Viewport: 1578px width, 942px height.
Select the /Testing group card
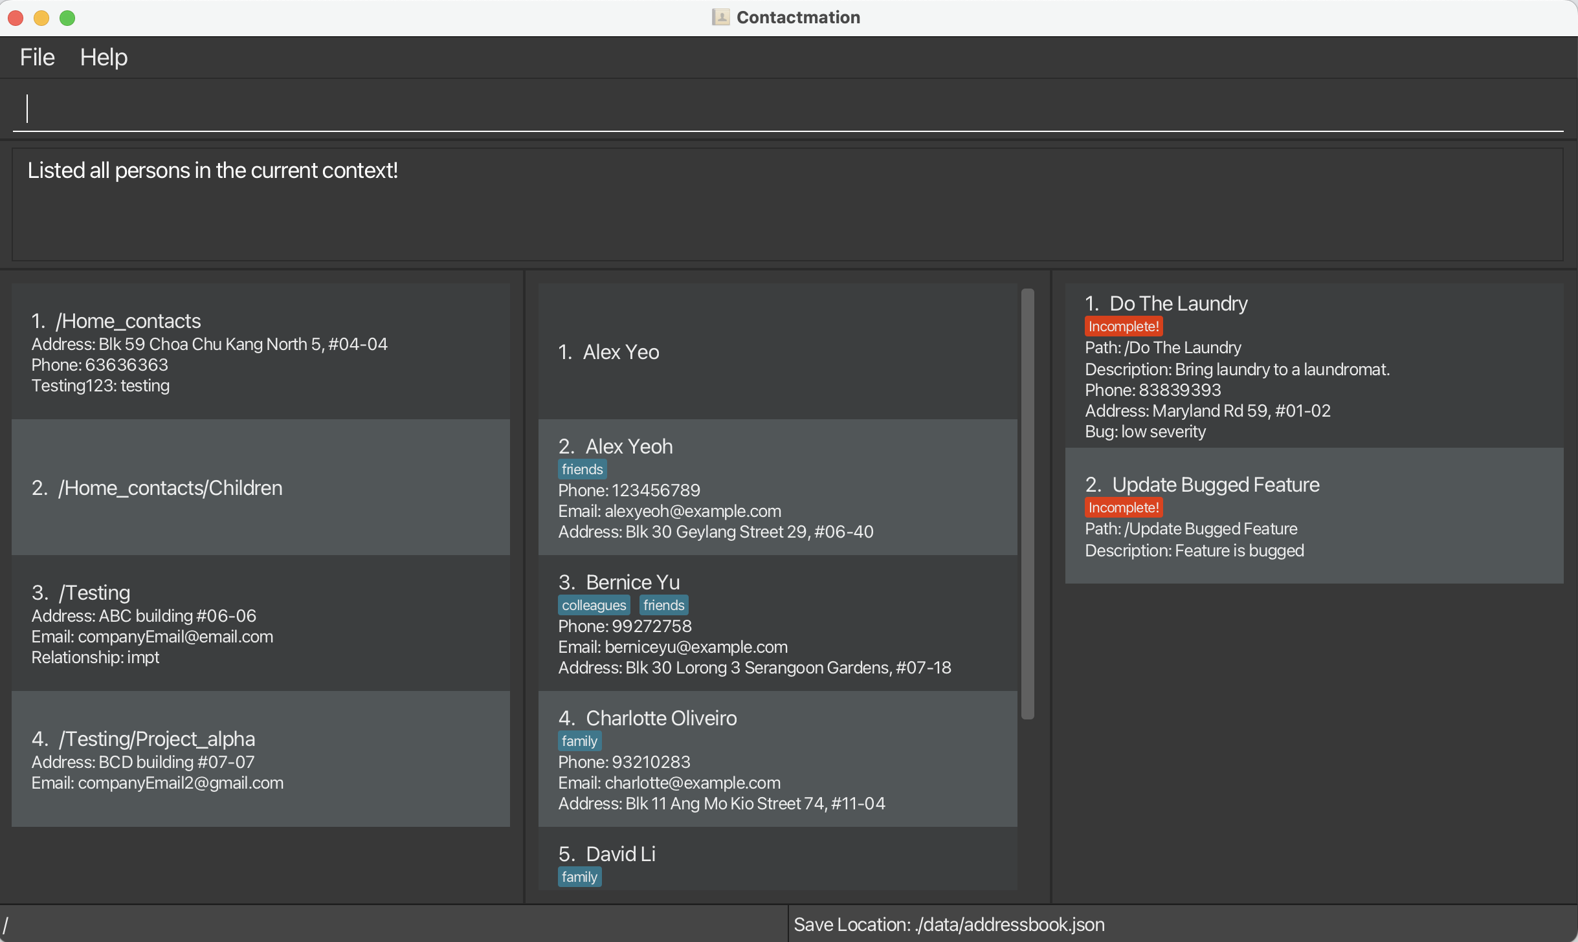click(x=260, y=624)
